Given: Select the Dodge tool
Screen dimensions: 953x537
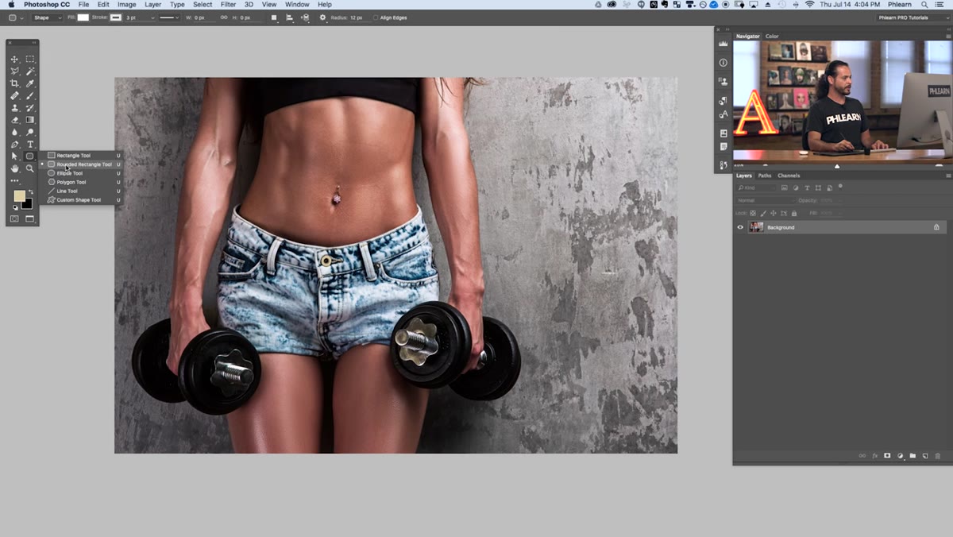Looking at the screenshot, I should coord(30,132).
